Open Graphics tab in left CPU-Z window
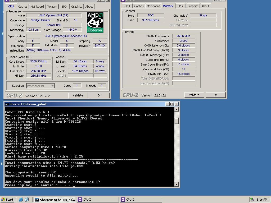The width and height of the screenshot is (271, 203). [76, 7]
